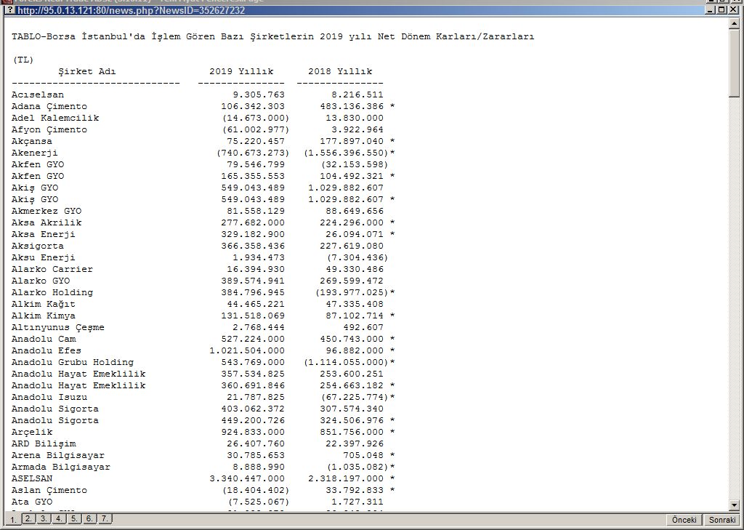Click the 'Alkim Kimya' company name
744x530 pixels.
coord(43,316)
